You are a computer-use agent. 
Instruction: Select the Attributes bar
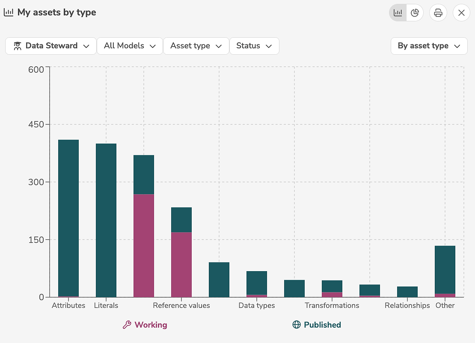tap(68, 218)
